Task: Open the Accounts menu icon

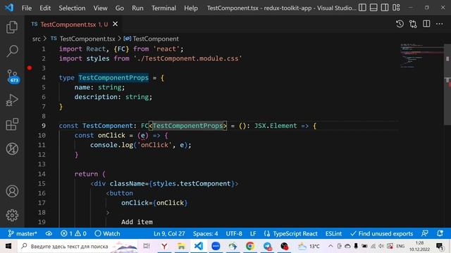Action: click(x=12, y=191)
